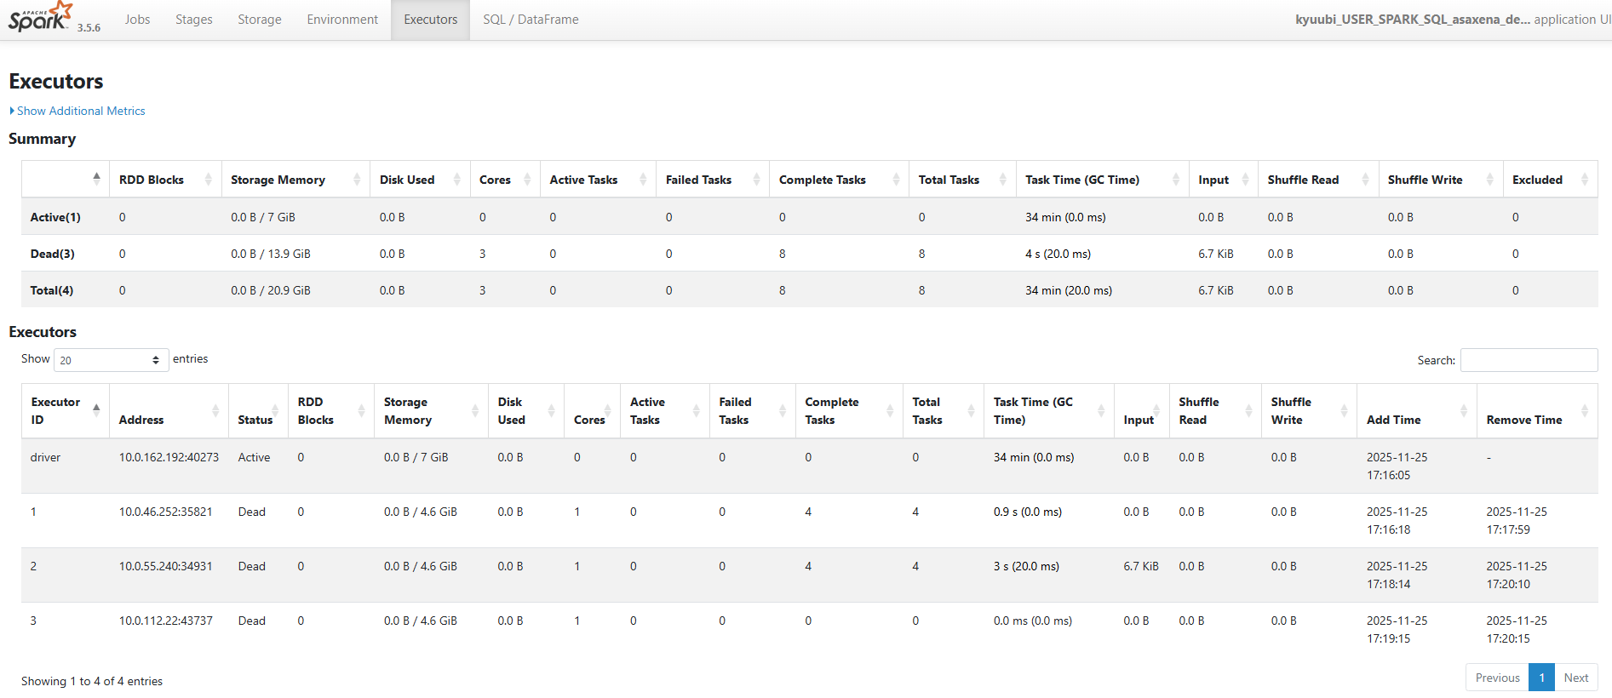Click the Active status of the driver
1612x698 pixels.
pyautogui.click(x=254, y=457)
